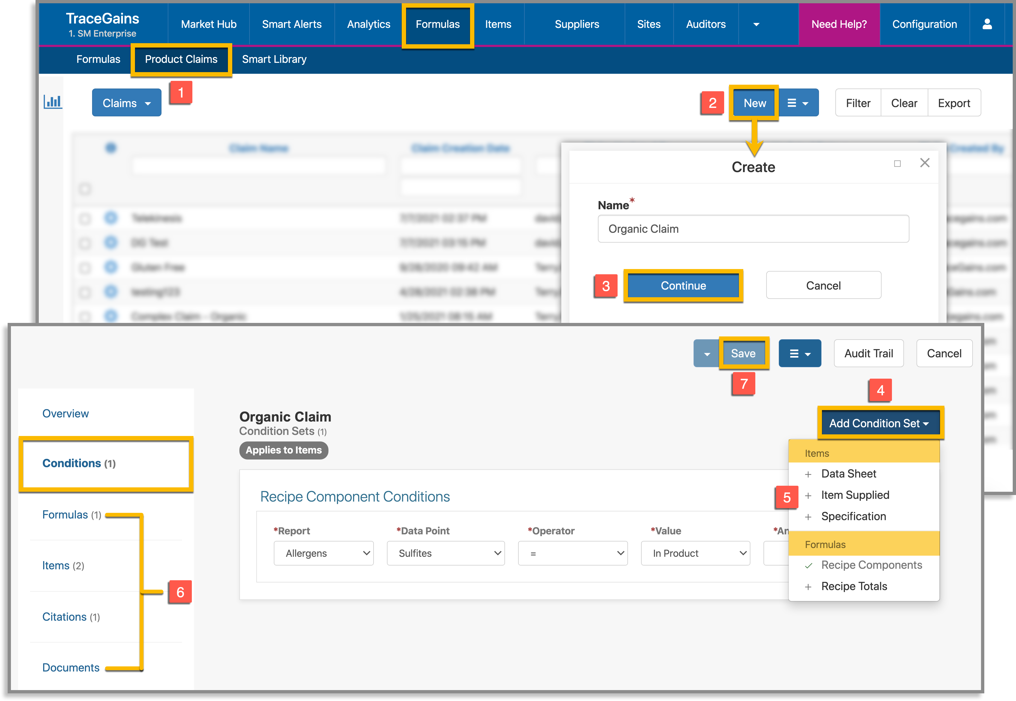The height and width of the screenshot is (701, 1016).
Task: Click the Export button
Action: pos(954,103)
